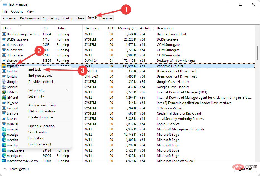Click the jhi_service process icon

point(4,103)
